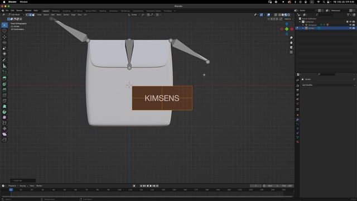
Task: Select the Poly Build tool
Action: point(4,107)
